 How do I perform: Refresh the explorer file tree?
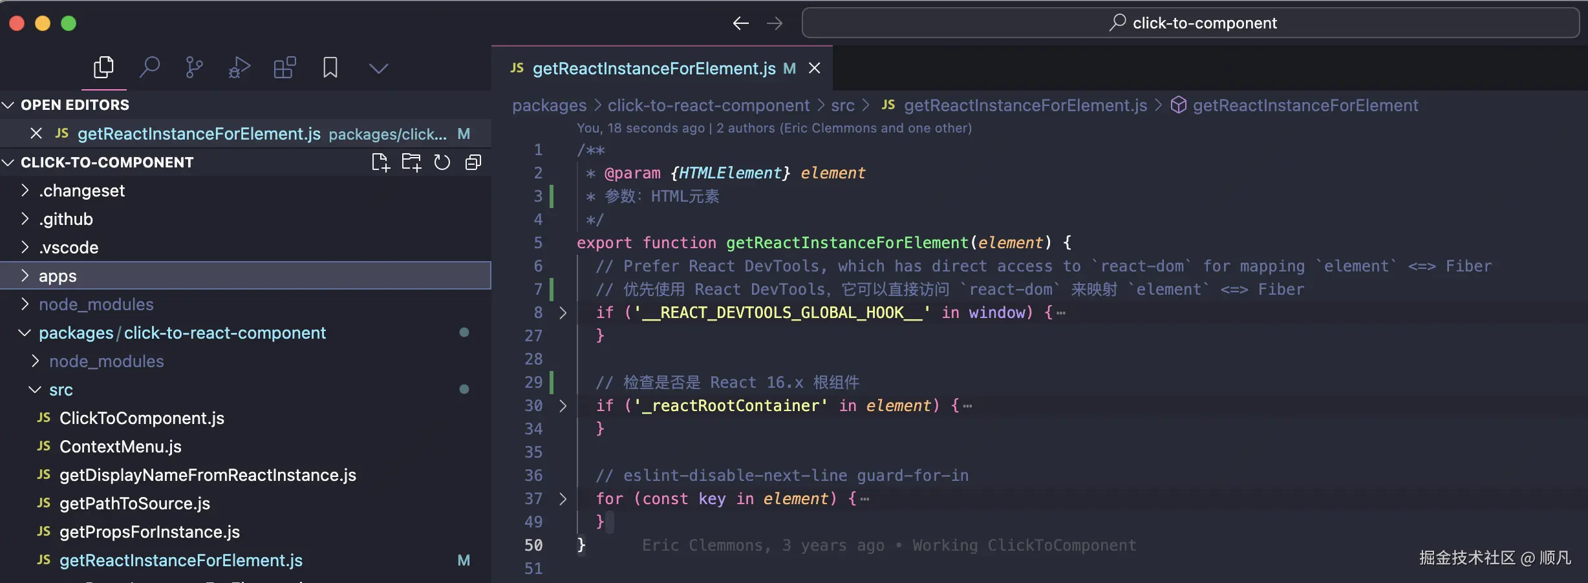point(442,162)
